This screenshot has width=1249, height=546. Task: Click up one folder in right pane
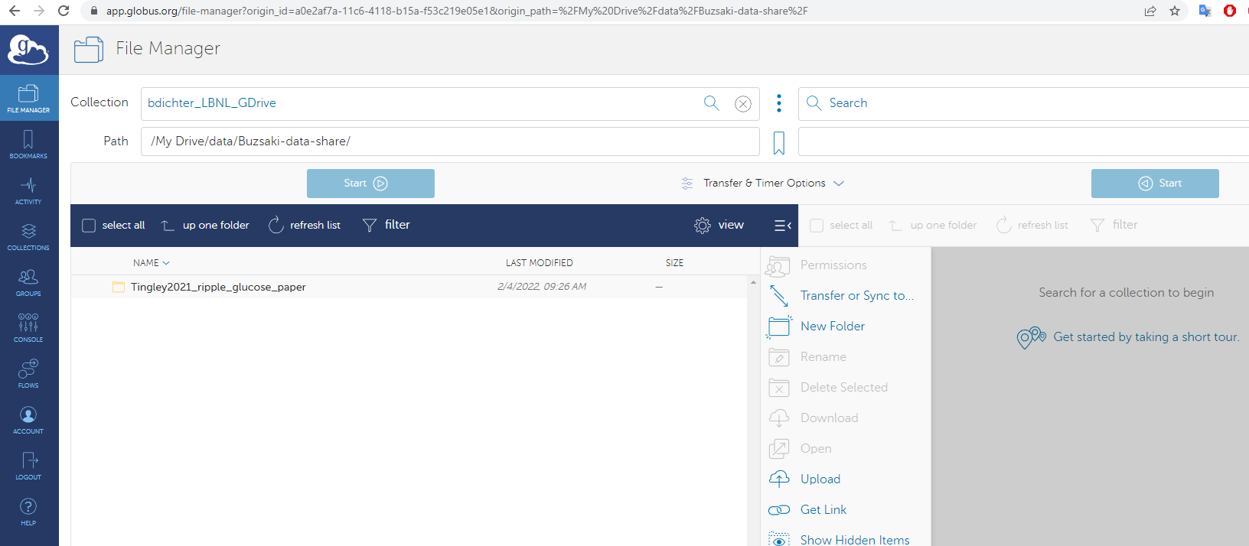pyautogui.click(x=933, y=226)
